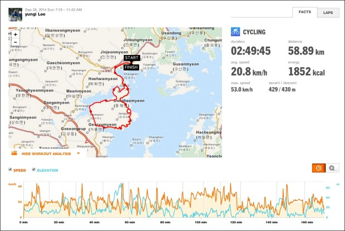Click Georyumyeon label on the map
Screen dimensions: 345x231
point(102,124)
